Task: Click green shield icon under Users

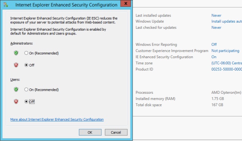Action: coord(16,90)
